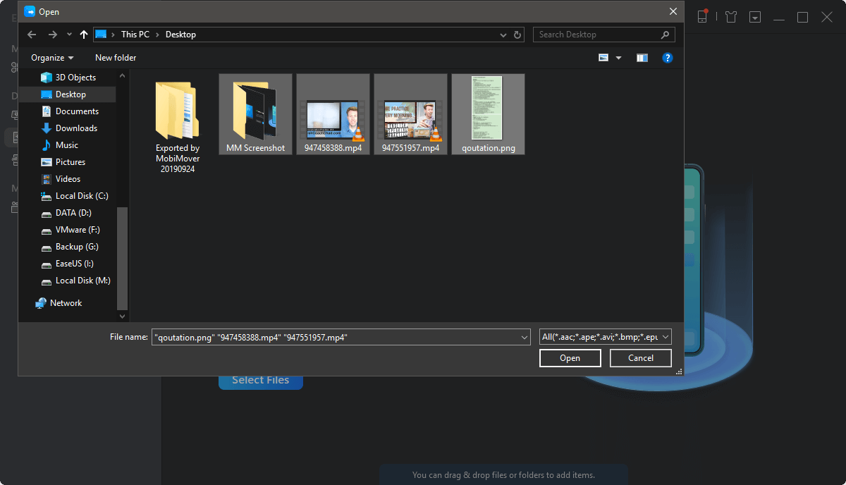Open Music in navigation pane
Image resolution: width=846 pixels, height=485 pixels.
pyautogui.click(x=59, y=145)
